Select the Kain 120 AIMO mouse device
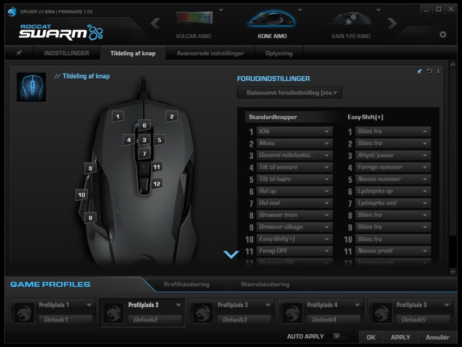462x347 pixels. pos(351,25)
